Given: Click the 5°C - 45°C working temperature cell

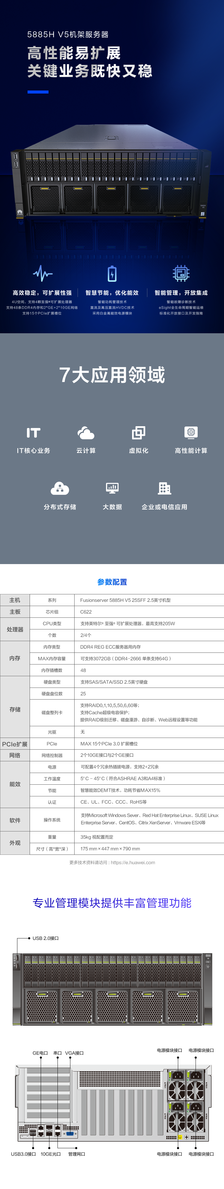Looking at the screenshot, I should (x=149, y=778).
